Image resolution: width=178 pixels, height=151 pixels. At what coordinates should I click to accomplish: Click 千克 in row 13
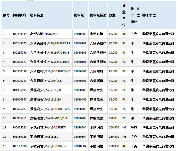(134, 146)
